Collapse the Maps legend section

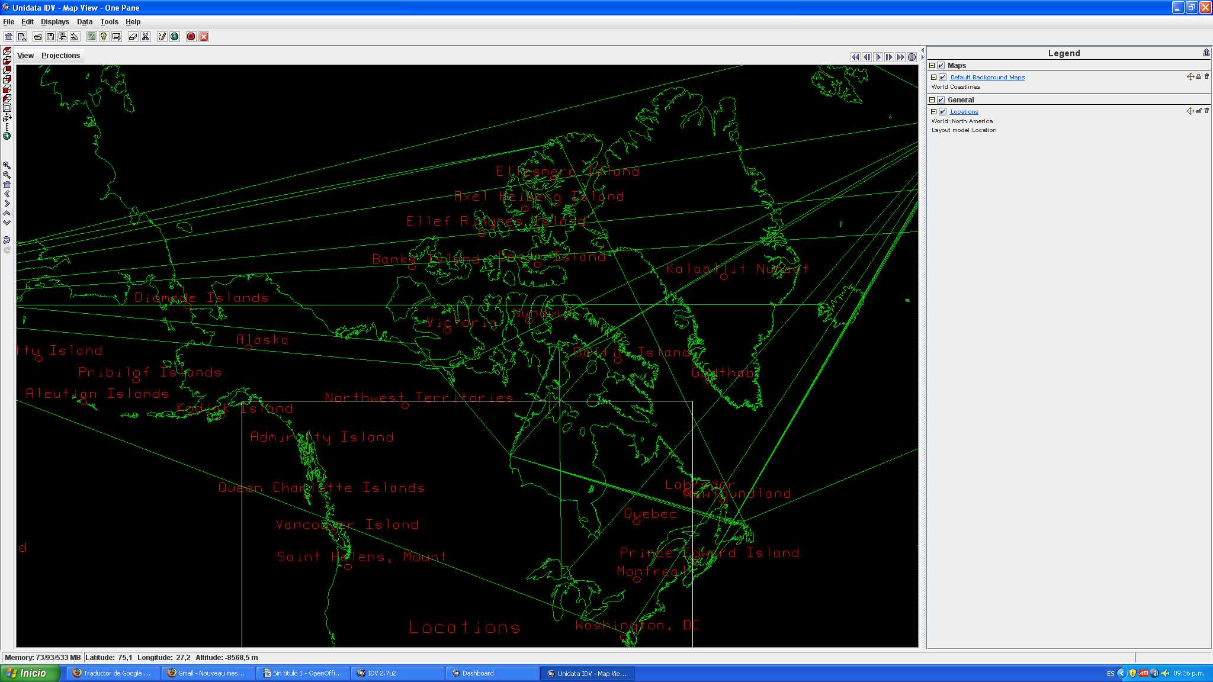pos(932,66)
